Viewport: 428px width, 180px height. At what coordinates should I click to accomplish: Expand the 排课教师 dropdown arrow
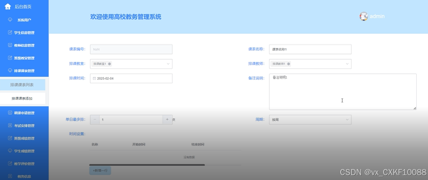click(347, 64)
